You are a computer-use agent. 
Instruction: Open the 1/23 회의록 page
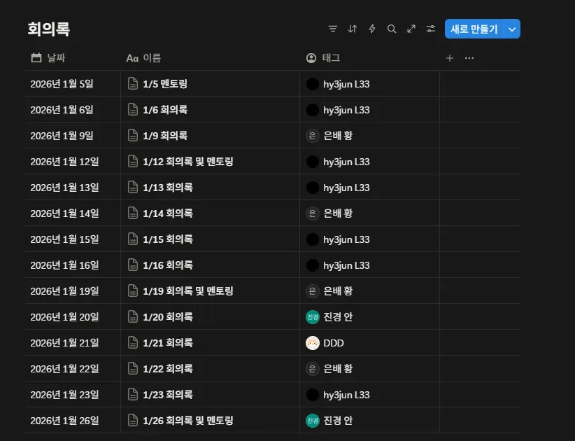(x=168, y=394)
